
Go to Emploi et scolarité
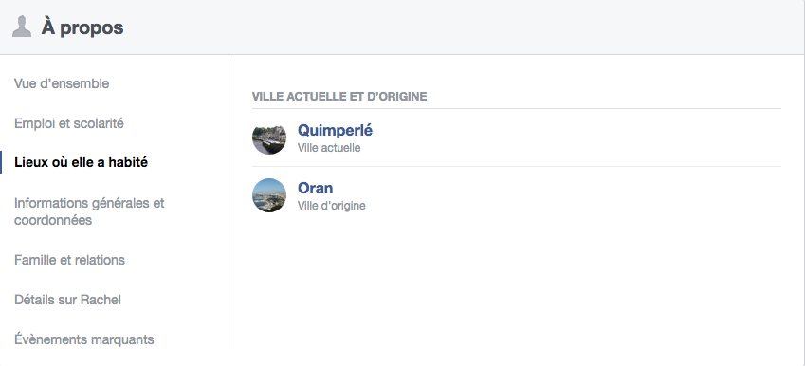69,123
